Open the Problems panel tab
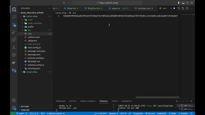The image size is (205, 115). 61,101
